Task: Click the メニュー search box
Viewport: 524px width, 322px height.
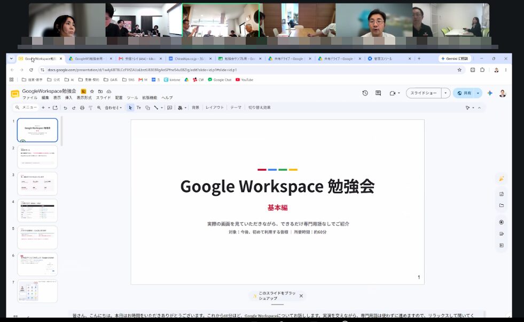Action: 26,108
